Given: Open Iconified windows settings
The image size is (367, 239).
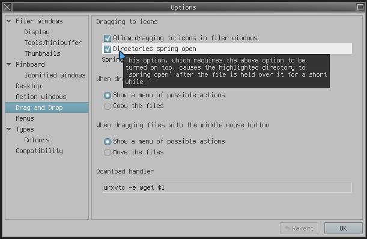Looking at the screenshot, I should [x=55, y=75].
